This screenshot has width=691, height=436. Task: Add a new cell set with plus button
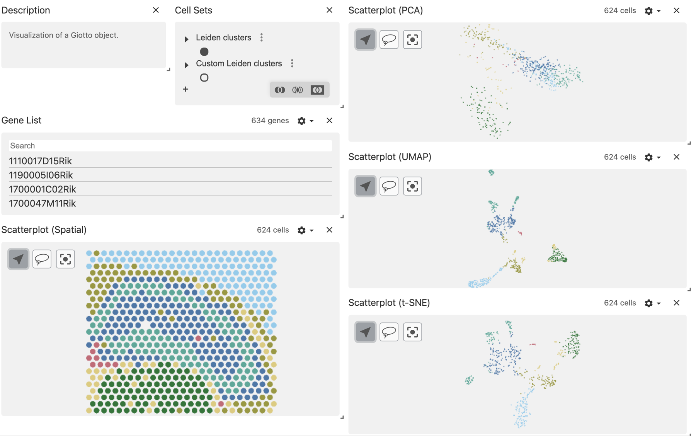tap(186, 89)
